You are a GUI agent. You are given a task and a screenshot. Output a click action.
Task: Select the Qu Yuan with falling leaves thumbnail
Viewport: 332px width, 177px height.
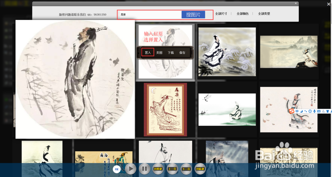point(289,109)
